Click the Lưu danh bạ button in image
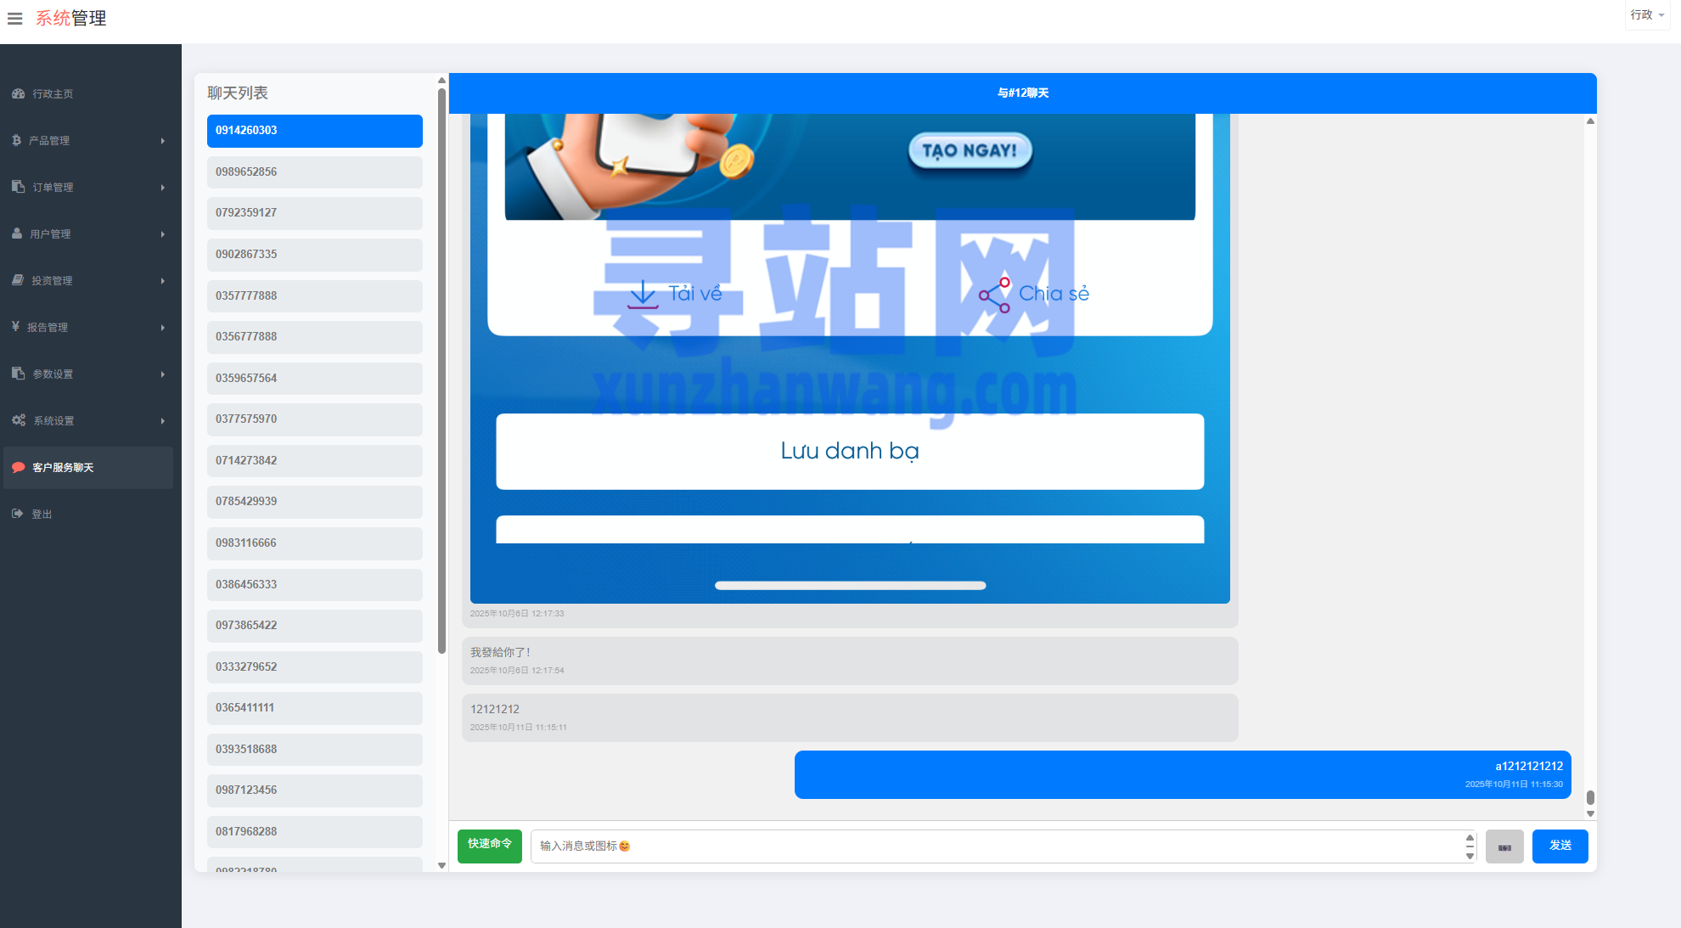The image size is (1681, 928). [x=849, y=451]
